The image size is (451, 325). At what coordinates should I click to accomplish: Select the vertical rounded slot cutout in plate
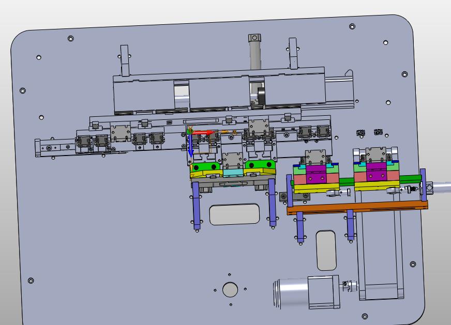coord(326,250)
